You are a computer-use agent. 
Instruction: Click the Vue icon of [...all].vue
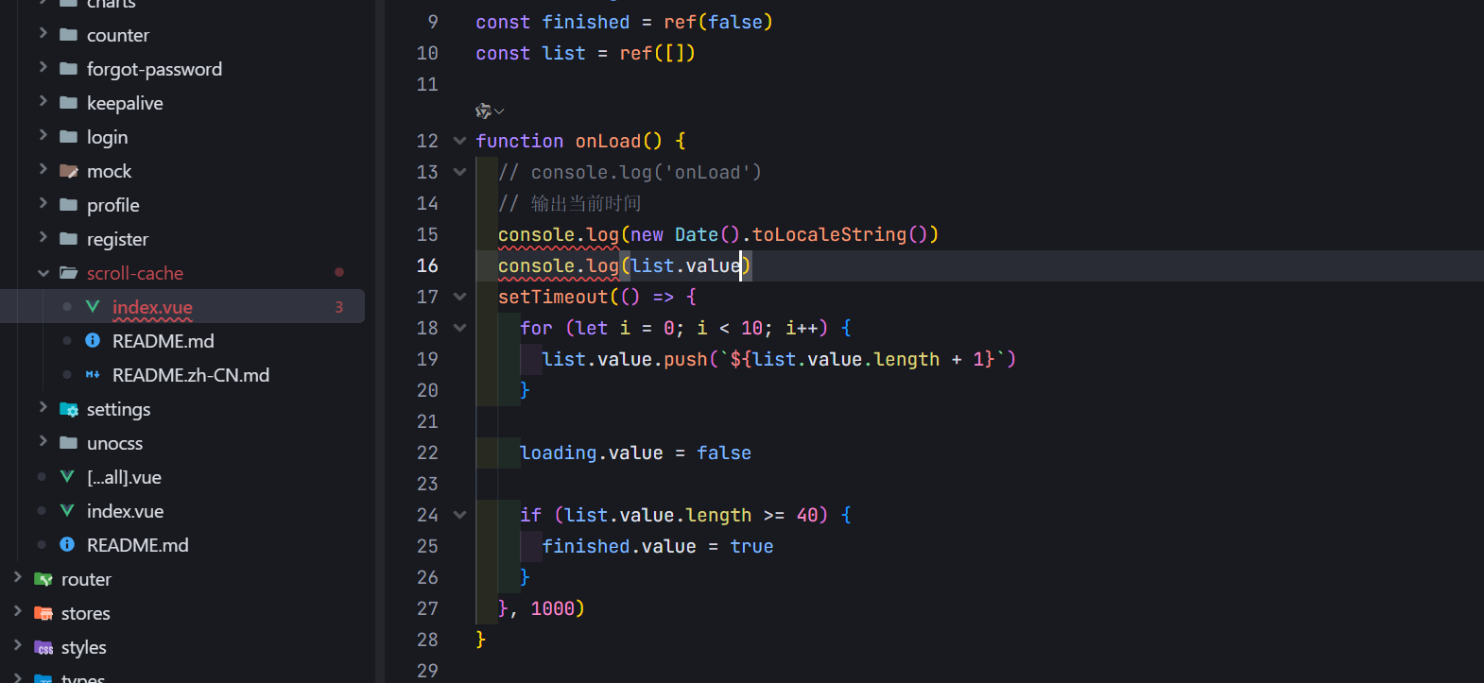(x=67, y=477)
